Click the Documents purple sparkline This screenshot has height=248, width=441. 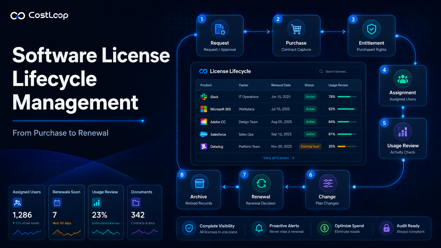145,232
